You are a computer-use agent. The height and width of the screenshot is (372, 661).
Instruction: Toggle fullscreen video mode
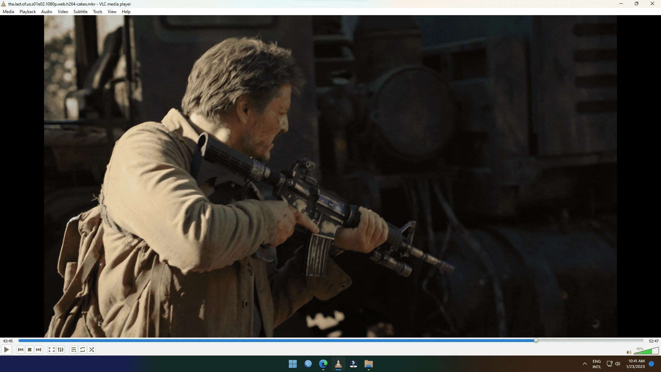[51, 350]
